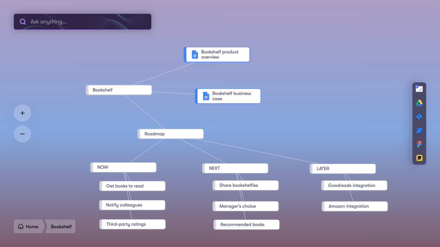Open the Confluence integration
Screen dimensions: 440x247
click(x=419, y=130)
